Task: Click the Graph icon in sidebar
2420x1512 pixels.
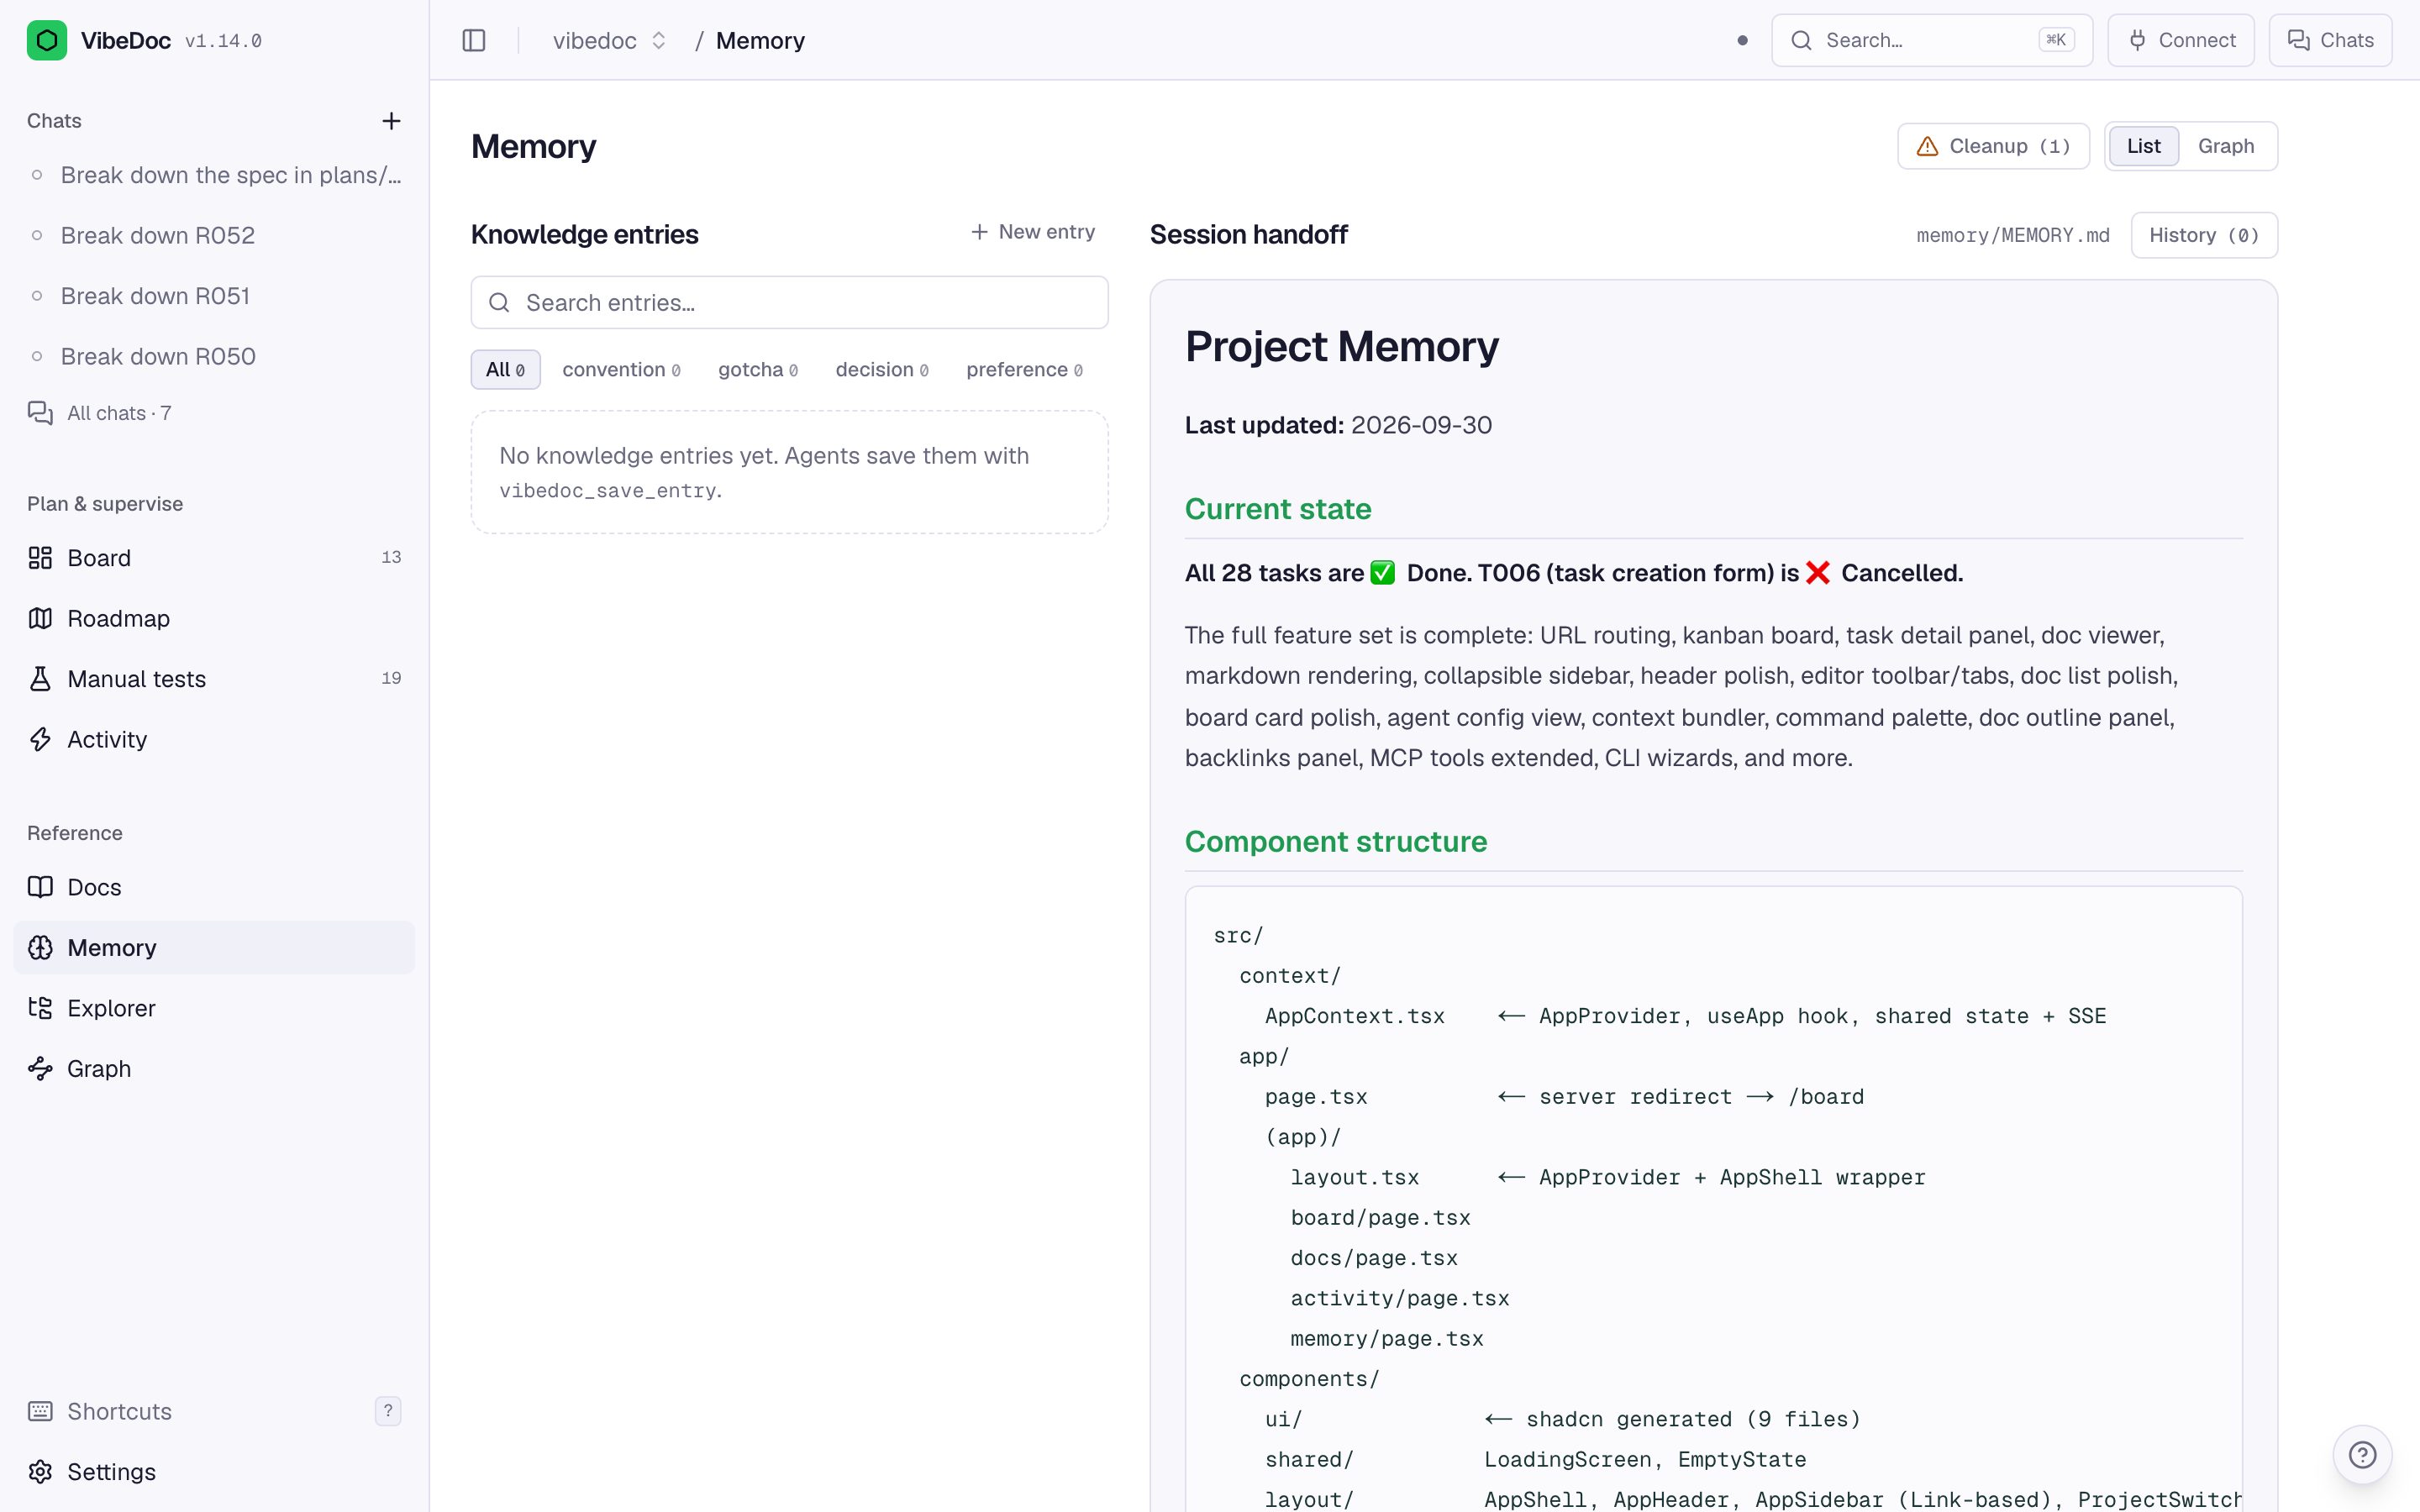Action: pos(40,1068)
